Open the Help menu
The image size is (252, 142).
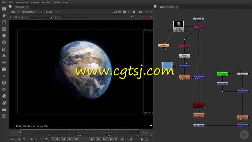[x=65, y=3]
